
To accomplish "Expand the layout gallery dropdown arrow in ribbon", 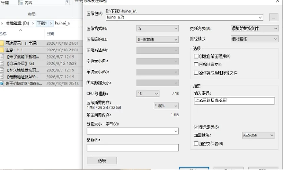I will point(67,2).
